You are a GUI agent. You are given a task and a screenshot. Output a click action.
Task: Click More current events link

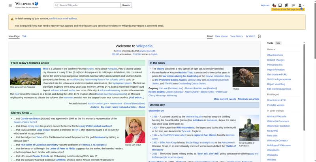pos(225,99)
